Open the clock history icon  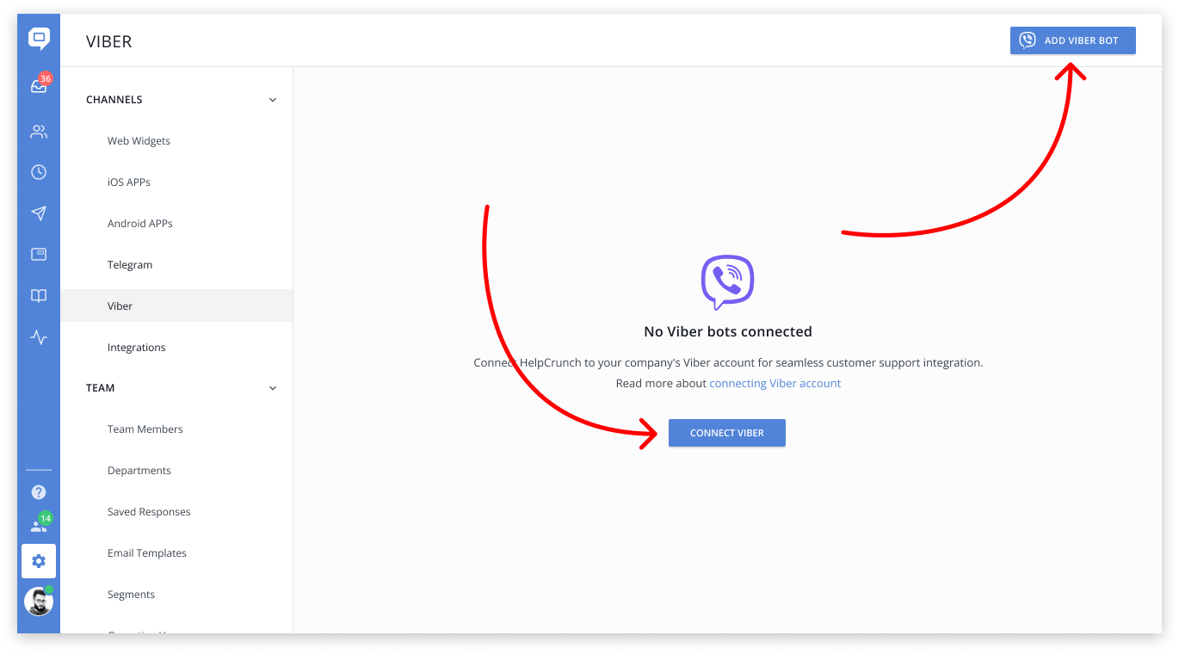[x=39, y=172]
